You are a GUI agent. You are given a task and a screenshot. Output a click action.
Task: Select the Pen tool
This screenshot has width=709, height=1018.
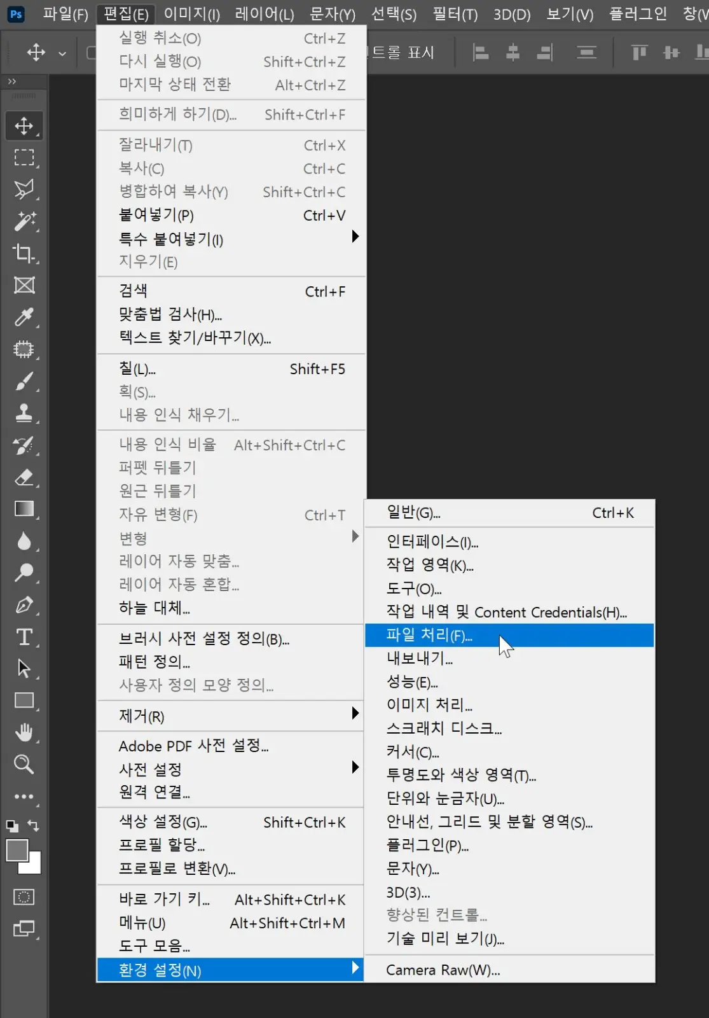point(24,605)
